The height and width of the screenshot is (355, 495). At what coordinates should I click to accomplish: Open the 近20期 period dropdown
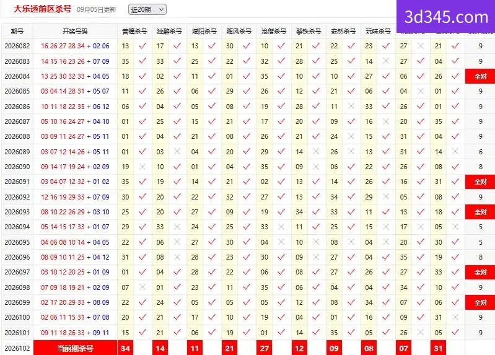point(147,9)
